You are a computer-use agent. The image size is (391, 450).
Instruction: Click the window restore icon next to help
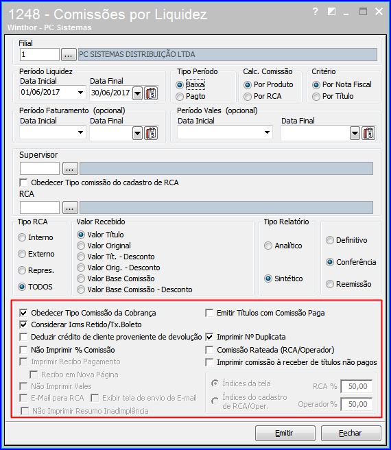[331, 12]
